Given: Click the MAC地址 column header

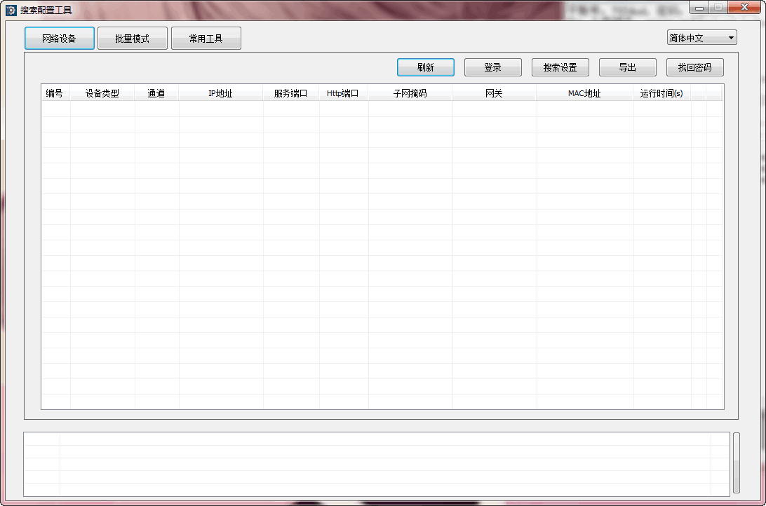Looking at the screenshot, I should coord(586,93).
